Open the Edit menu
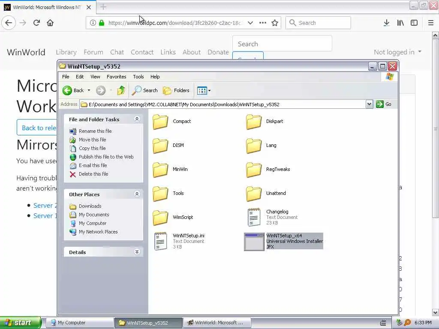The height and width of the screenshot is (329, 439). (79, 77)
